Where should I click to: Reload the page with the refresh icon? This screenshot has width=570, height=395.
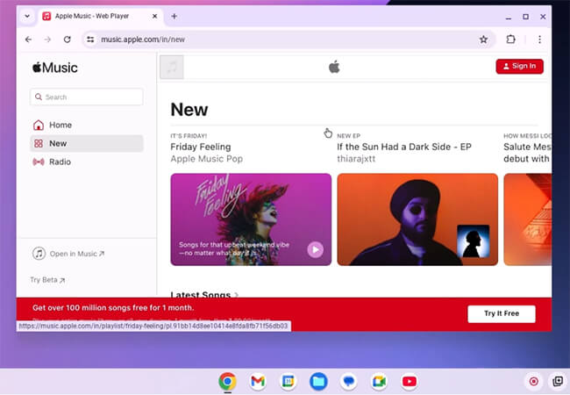tap(68, 39)
